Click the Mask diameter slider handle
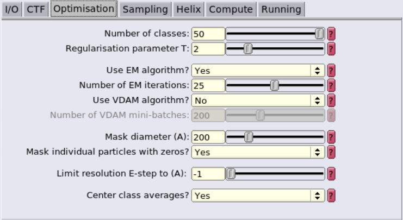 pyautogui.click(x=249, y=137)
